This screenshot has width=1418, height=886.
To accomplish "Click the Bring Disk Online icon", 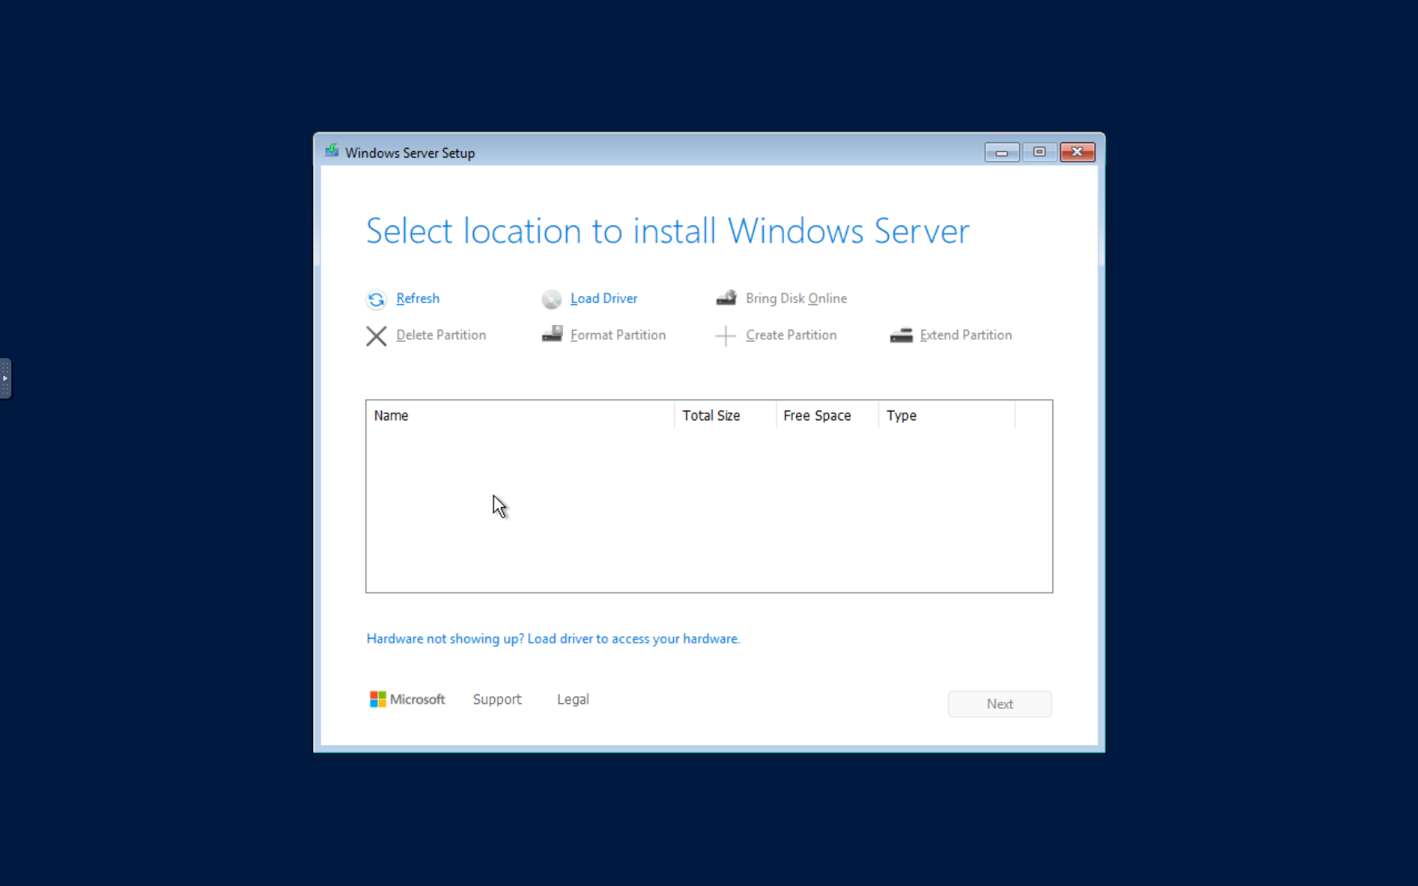I will click(x=726, y=297).
